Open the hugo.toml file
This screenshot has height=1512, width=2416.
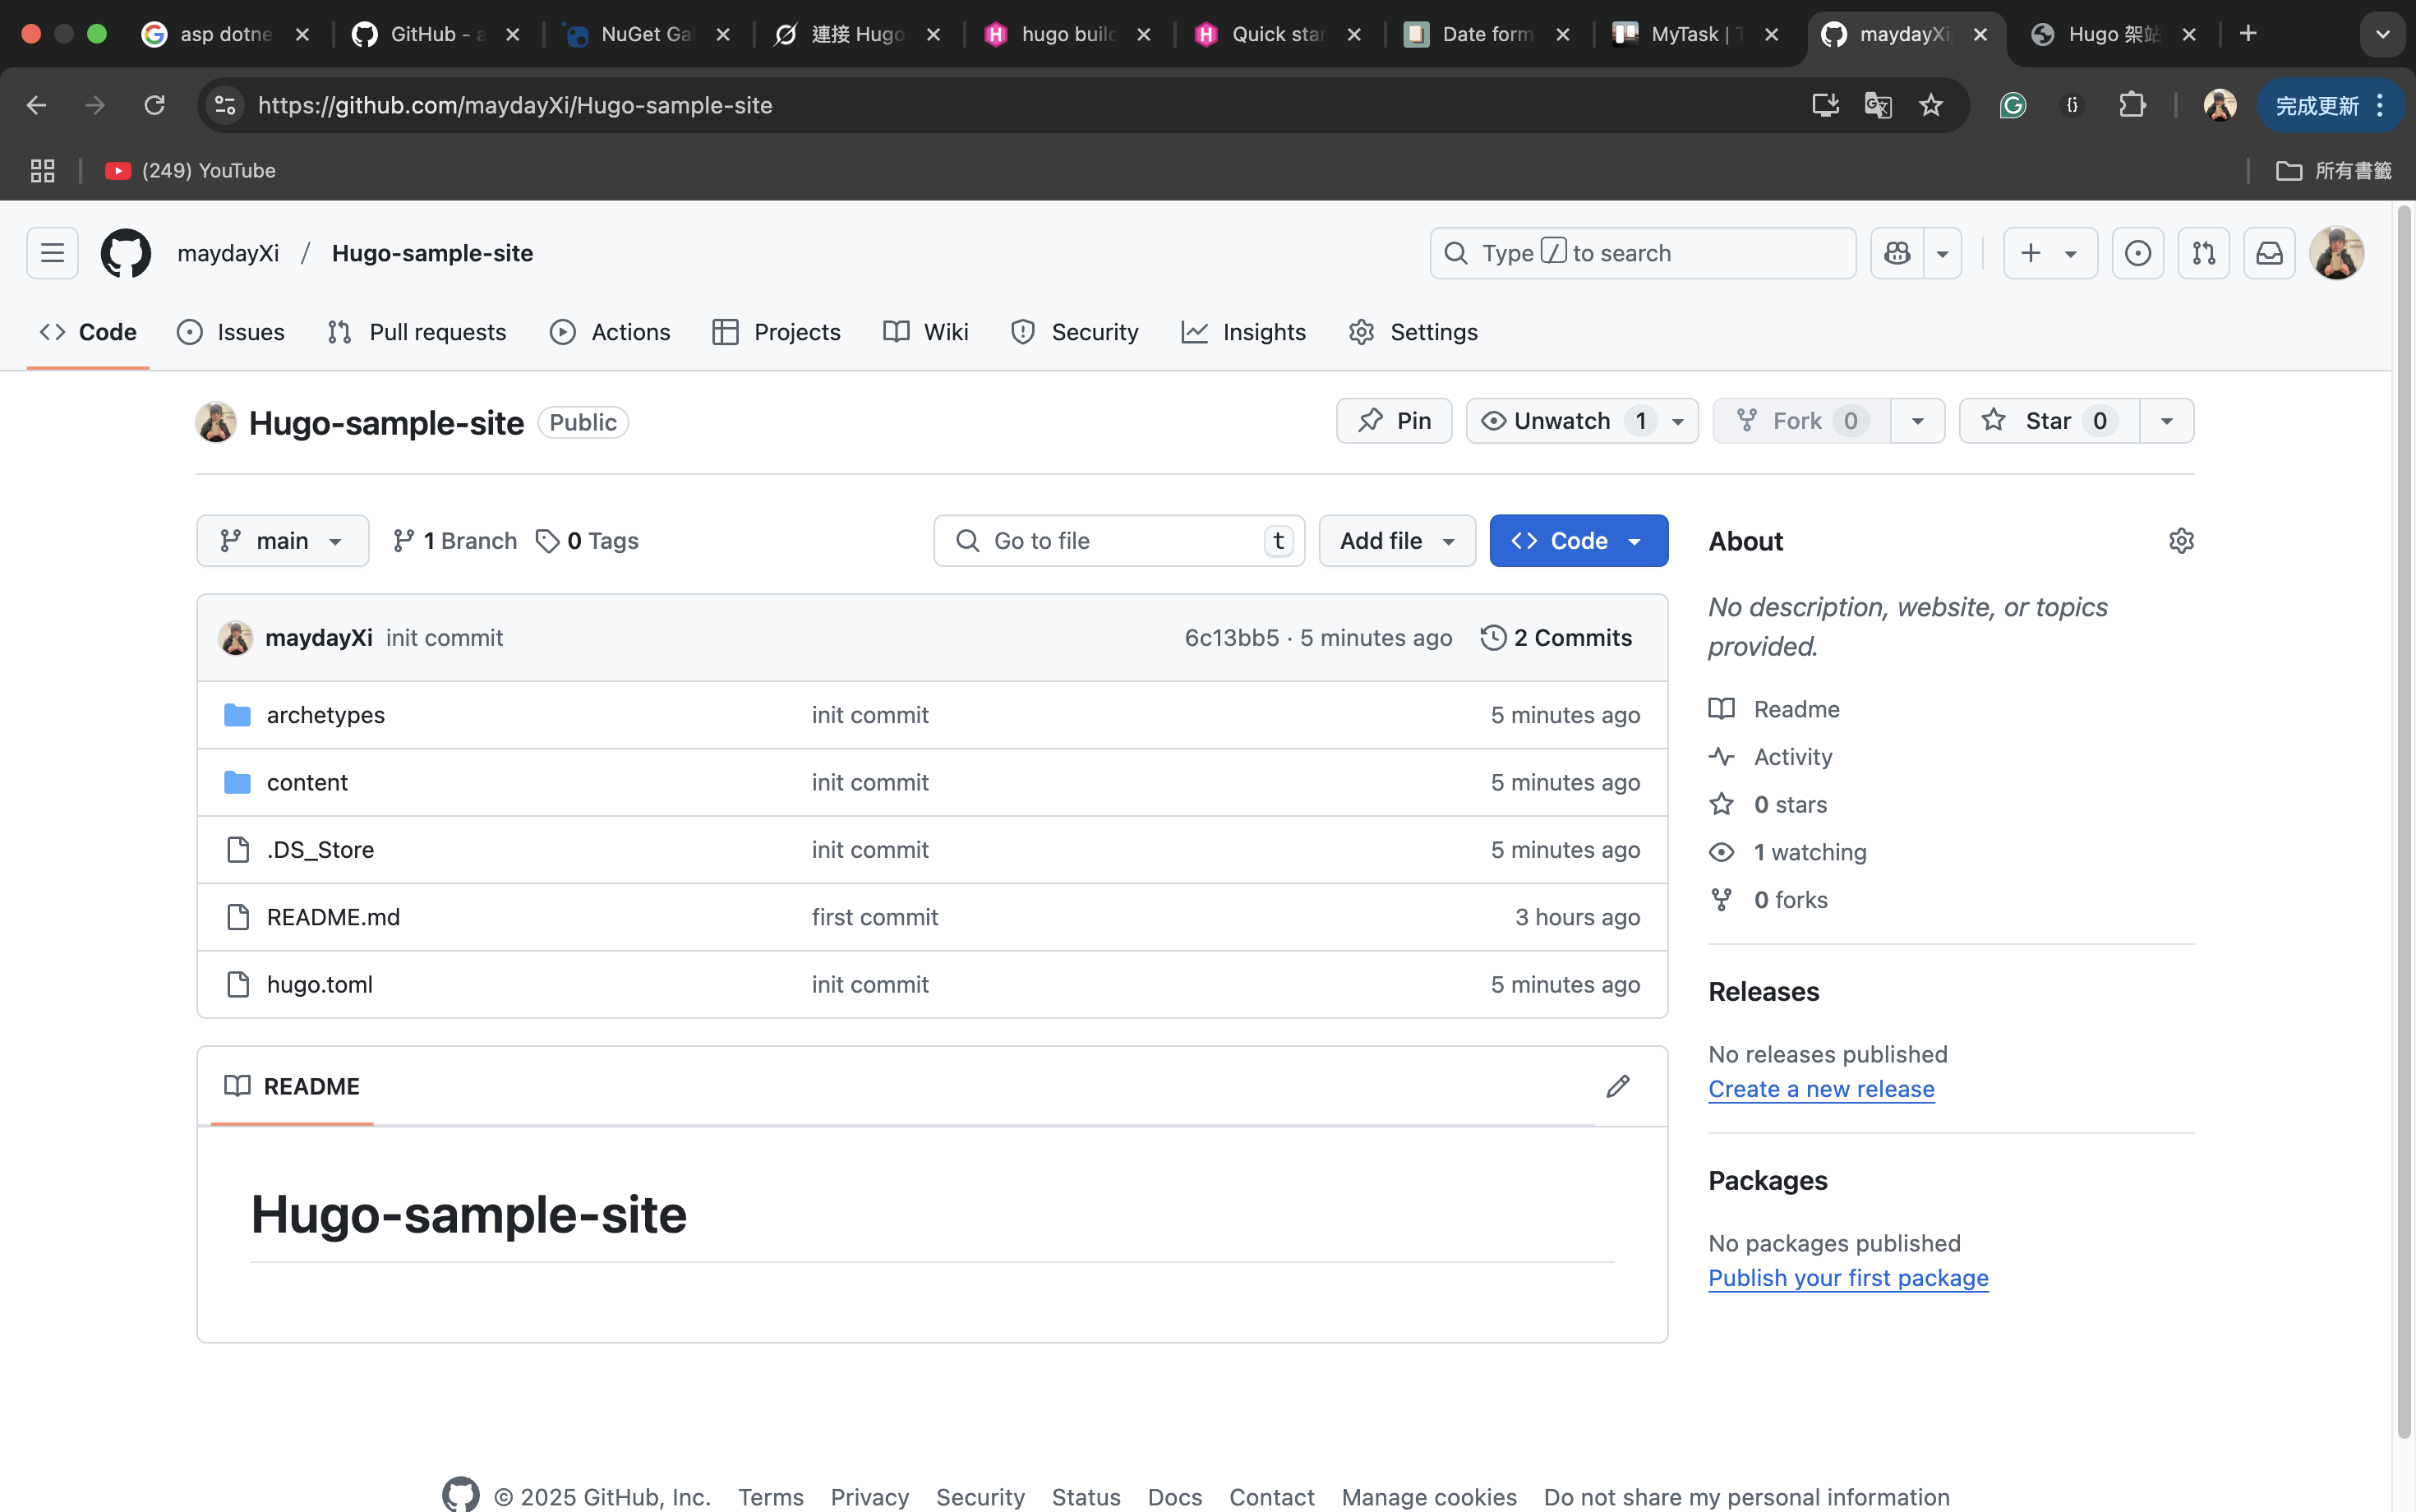(320, 984)
